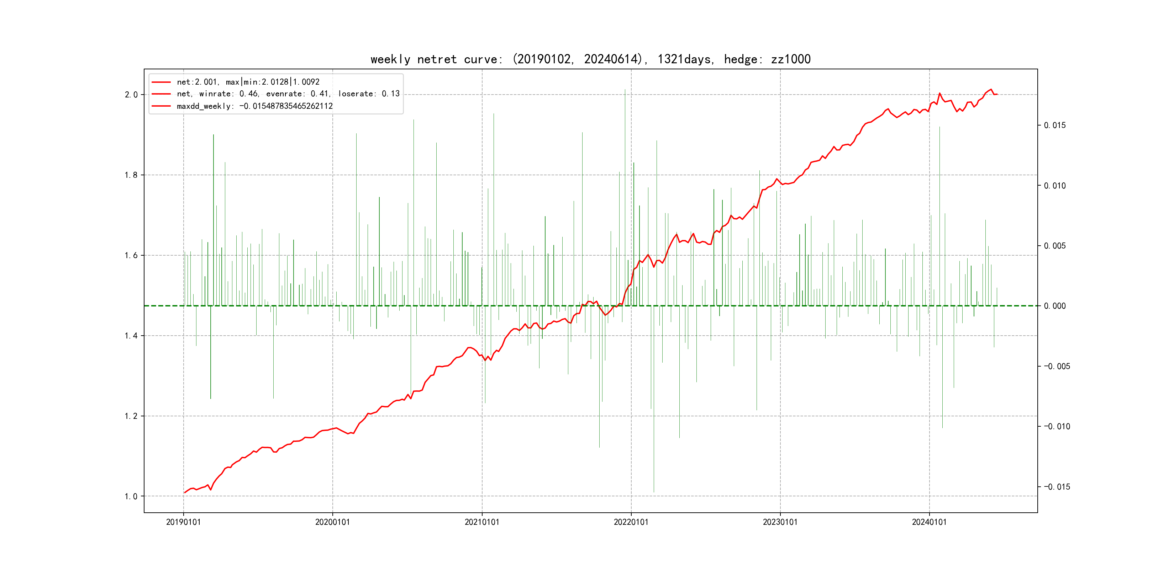
Task: Click the left y-axis tick 1.0
Action: click(131, 496)
